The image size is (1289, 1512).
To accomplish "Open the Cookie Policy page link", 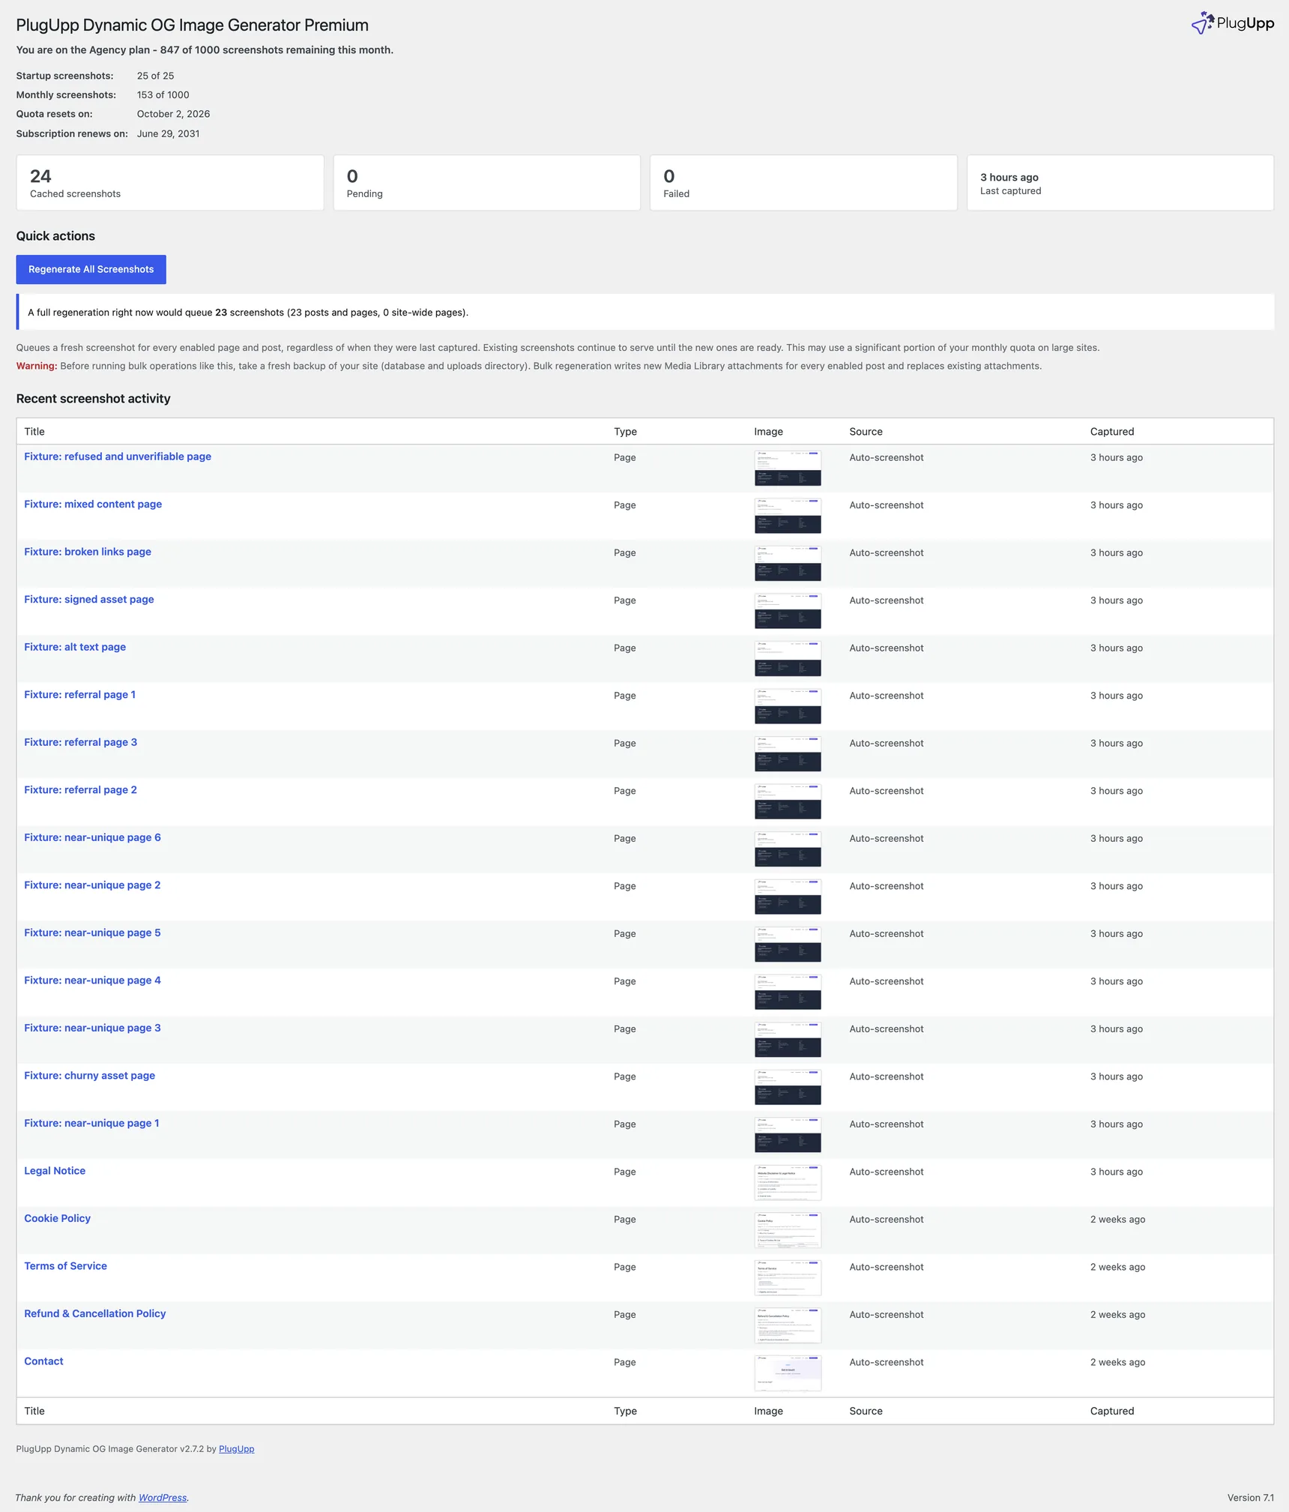I will 58,1218.
